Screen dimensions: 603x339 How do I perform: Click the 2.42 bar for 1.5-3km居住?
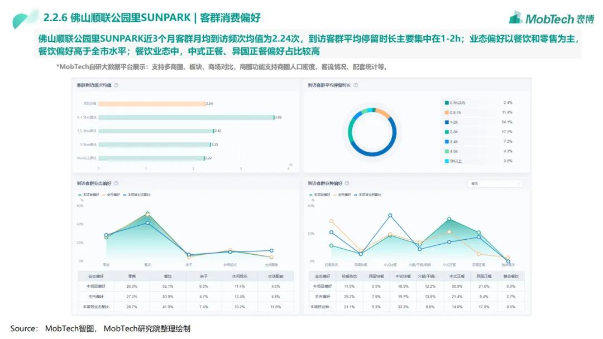(156, 131)
